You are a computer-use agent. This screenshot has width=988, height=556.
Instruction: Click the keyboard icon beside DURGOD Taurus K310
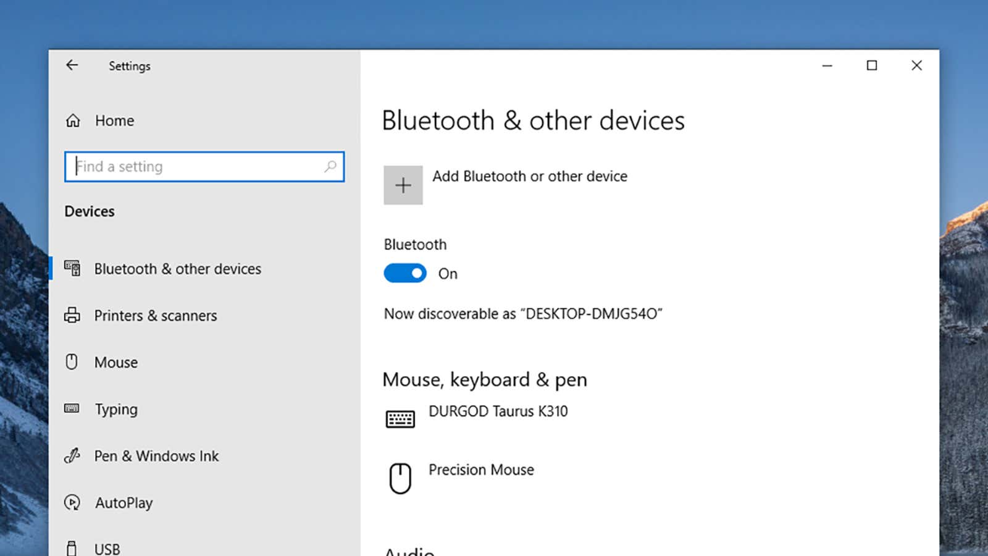point(400,418)
